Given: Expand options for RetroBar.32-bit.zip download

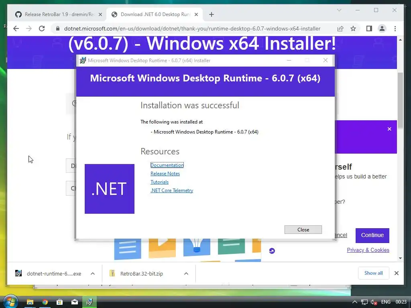Looking at the screenshot, I should pos(186,274).
